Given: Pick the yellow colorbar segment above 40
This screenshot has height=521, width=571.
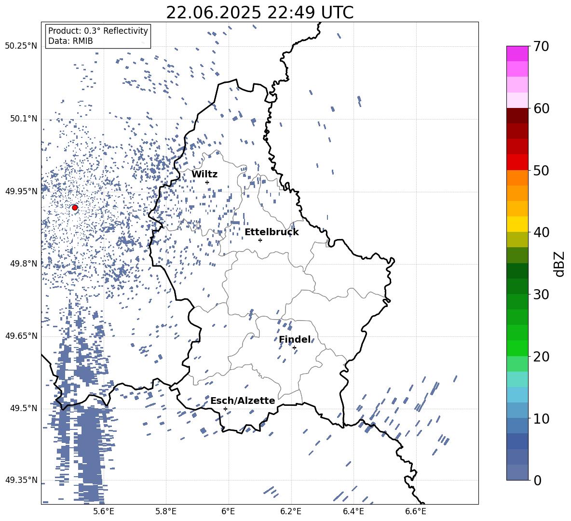Looking at the screenshot, I should pos(517,224).
